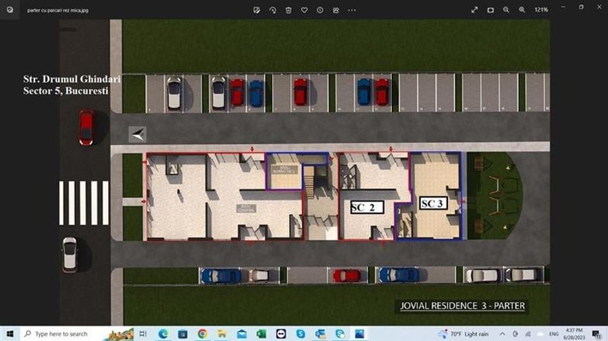Click the ENG language indicator
The width and height of the screenshot is (608, 341).
pyautogui.click(x=554, y=334)
